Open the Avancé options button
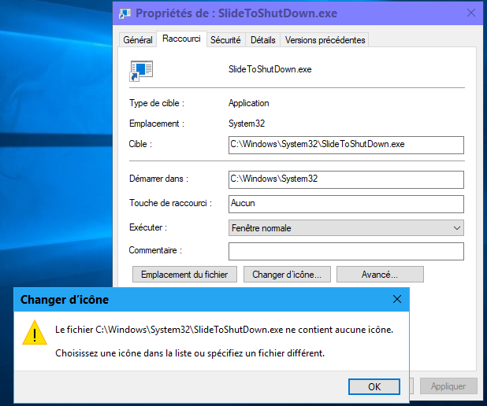 pyautogui.click(x=380, y=274)
